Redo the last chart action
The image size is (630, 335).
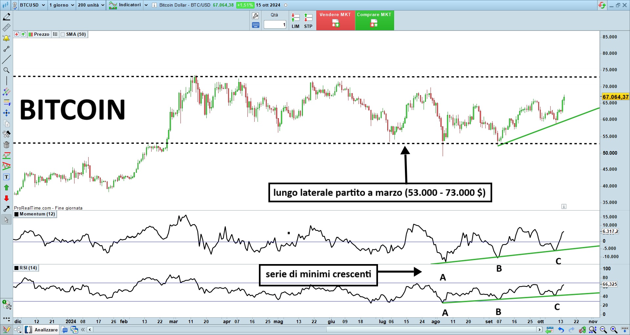571,330
